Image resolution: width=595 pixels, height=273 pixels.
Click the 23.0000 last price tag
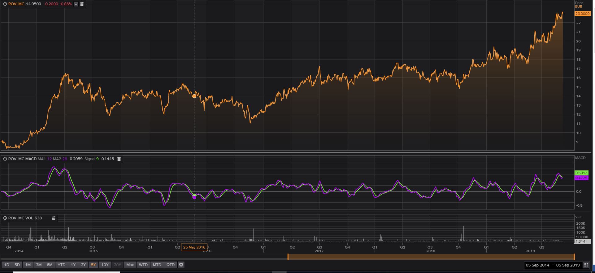582,14
